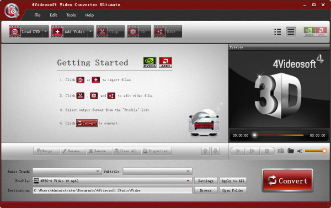This screenshot has width=331, height=208.
Task: Click the add file plus icon in step 1
Action: (96, 80)
